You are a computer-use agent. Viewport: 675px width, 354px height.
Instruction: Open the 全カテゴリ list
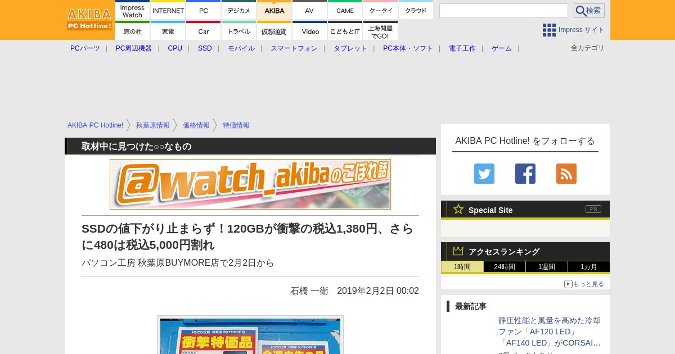point(588,48)
